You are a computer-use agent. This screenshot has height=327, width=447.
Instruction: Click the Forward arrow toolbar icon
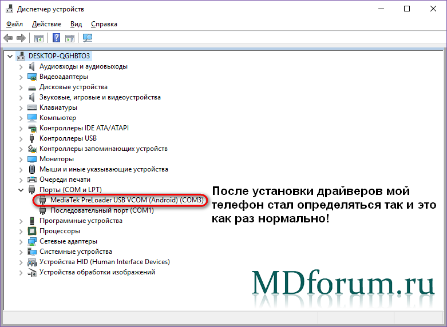[x=21, y=38]
